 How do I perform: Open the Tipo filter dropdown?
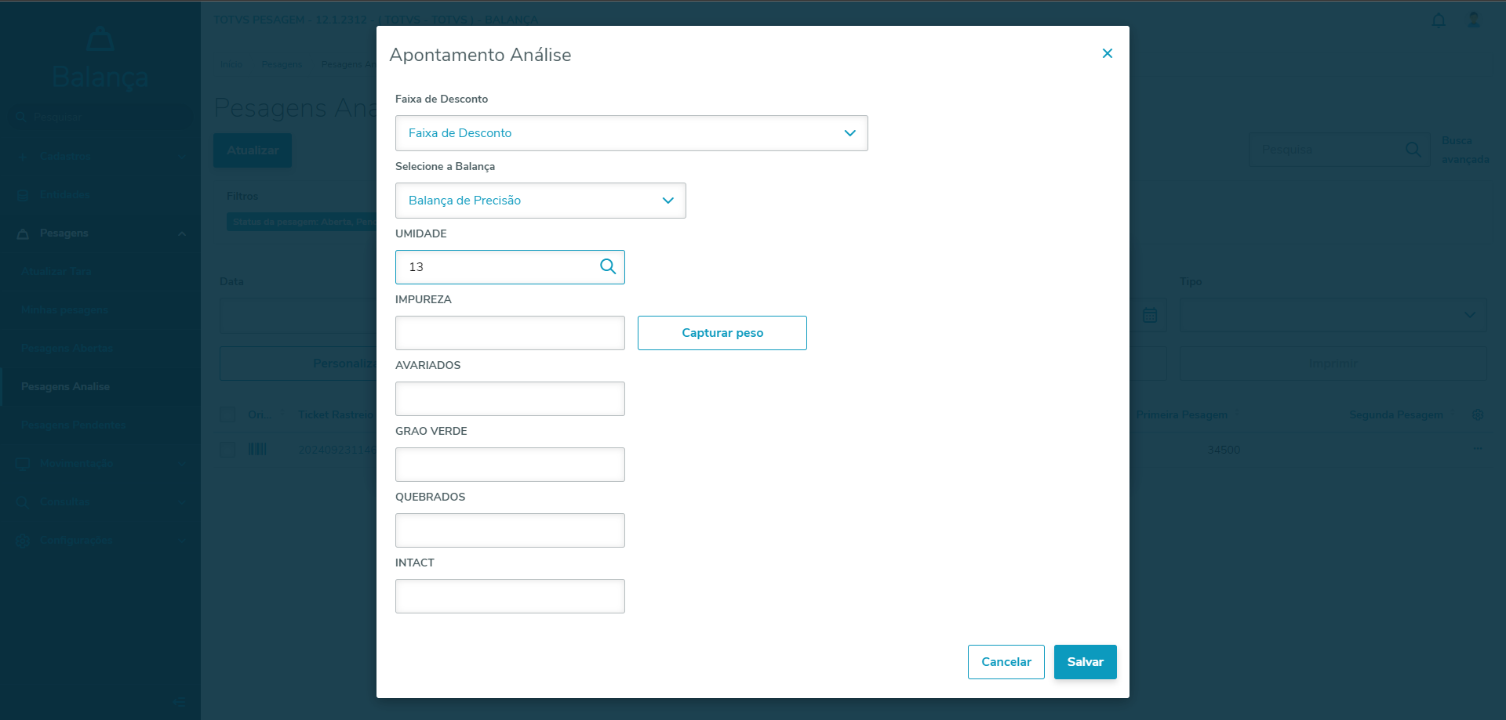click(1333, 315)
